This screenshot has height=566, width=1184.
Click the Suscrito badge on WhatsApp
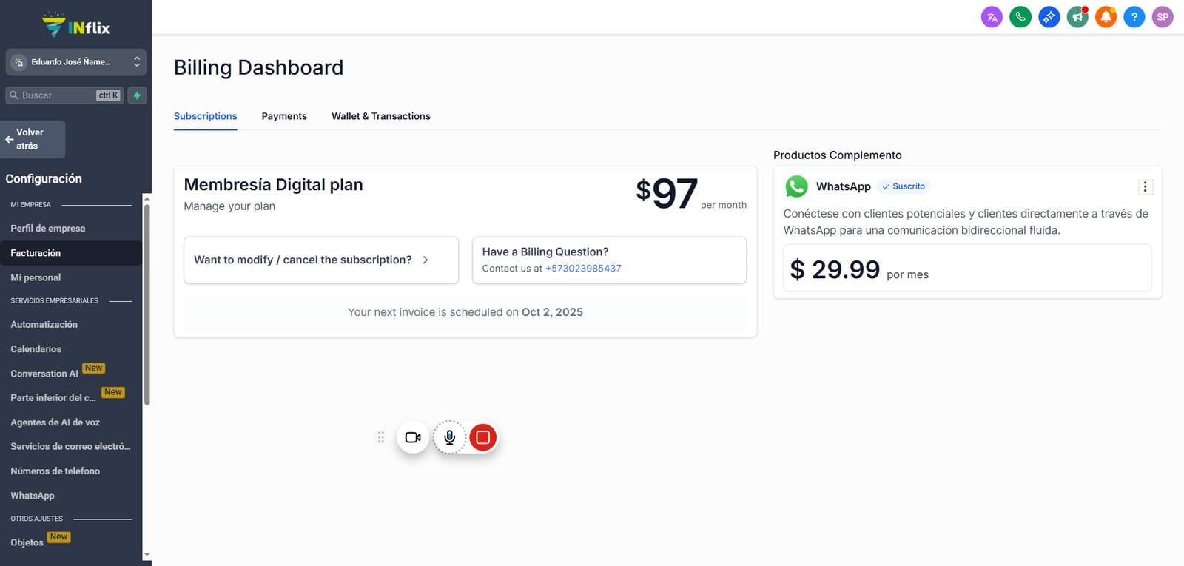tap(904, 186)
